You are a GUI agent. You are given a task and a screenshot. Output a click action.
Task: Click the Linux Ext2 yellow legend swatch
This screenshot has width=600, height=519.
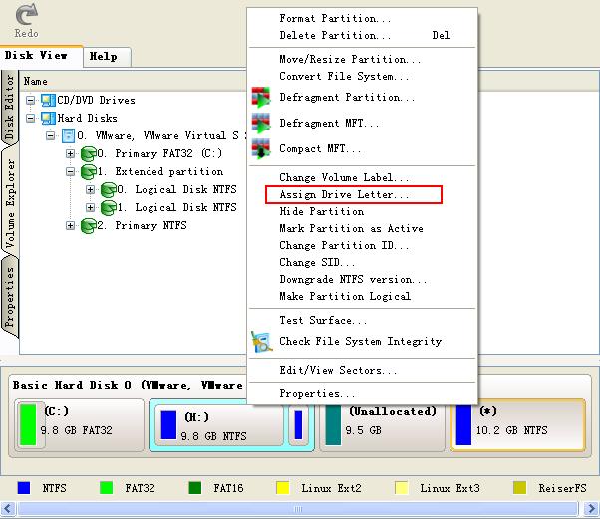(283, 488)
